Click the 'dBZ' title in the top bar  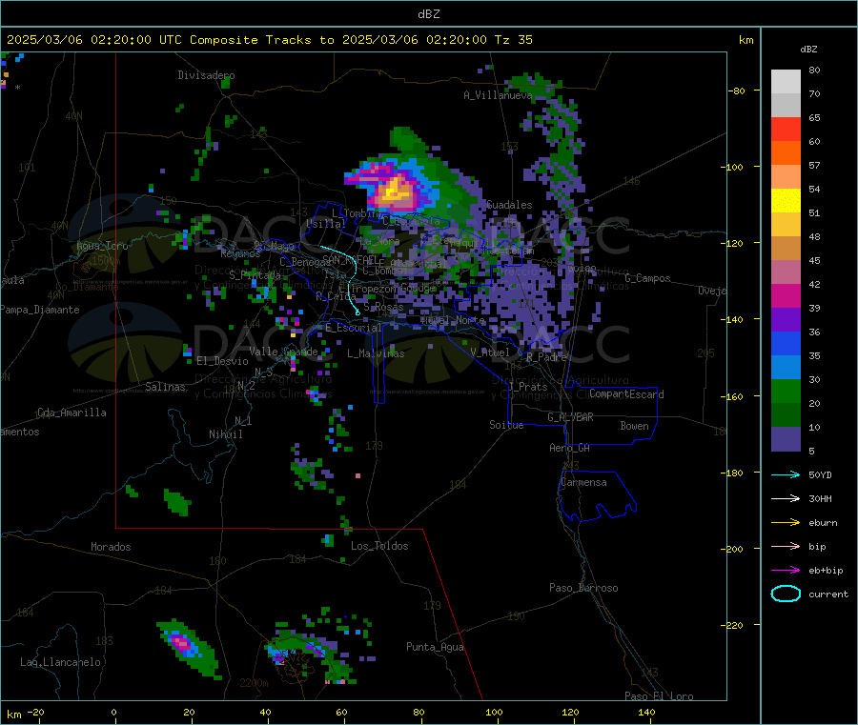pyautogui.click(x=428, y=14)
